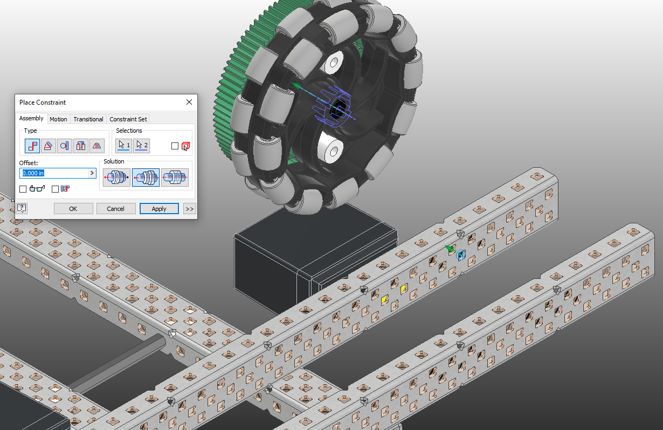Click the blue highlighted hole on the beam
This screenshot has height=430, width=663.
460,255
